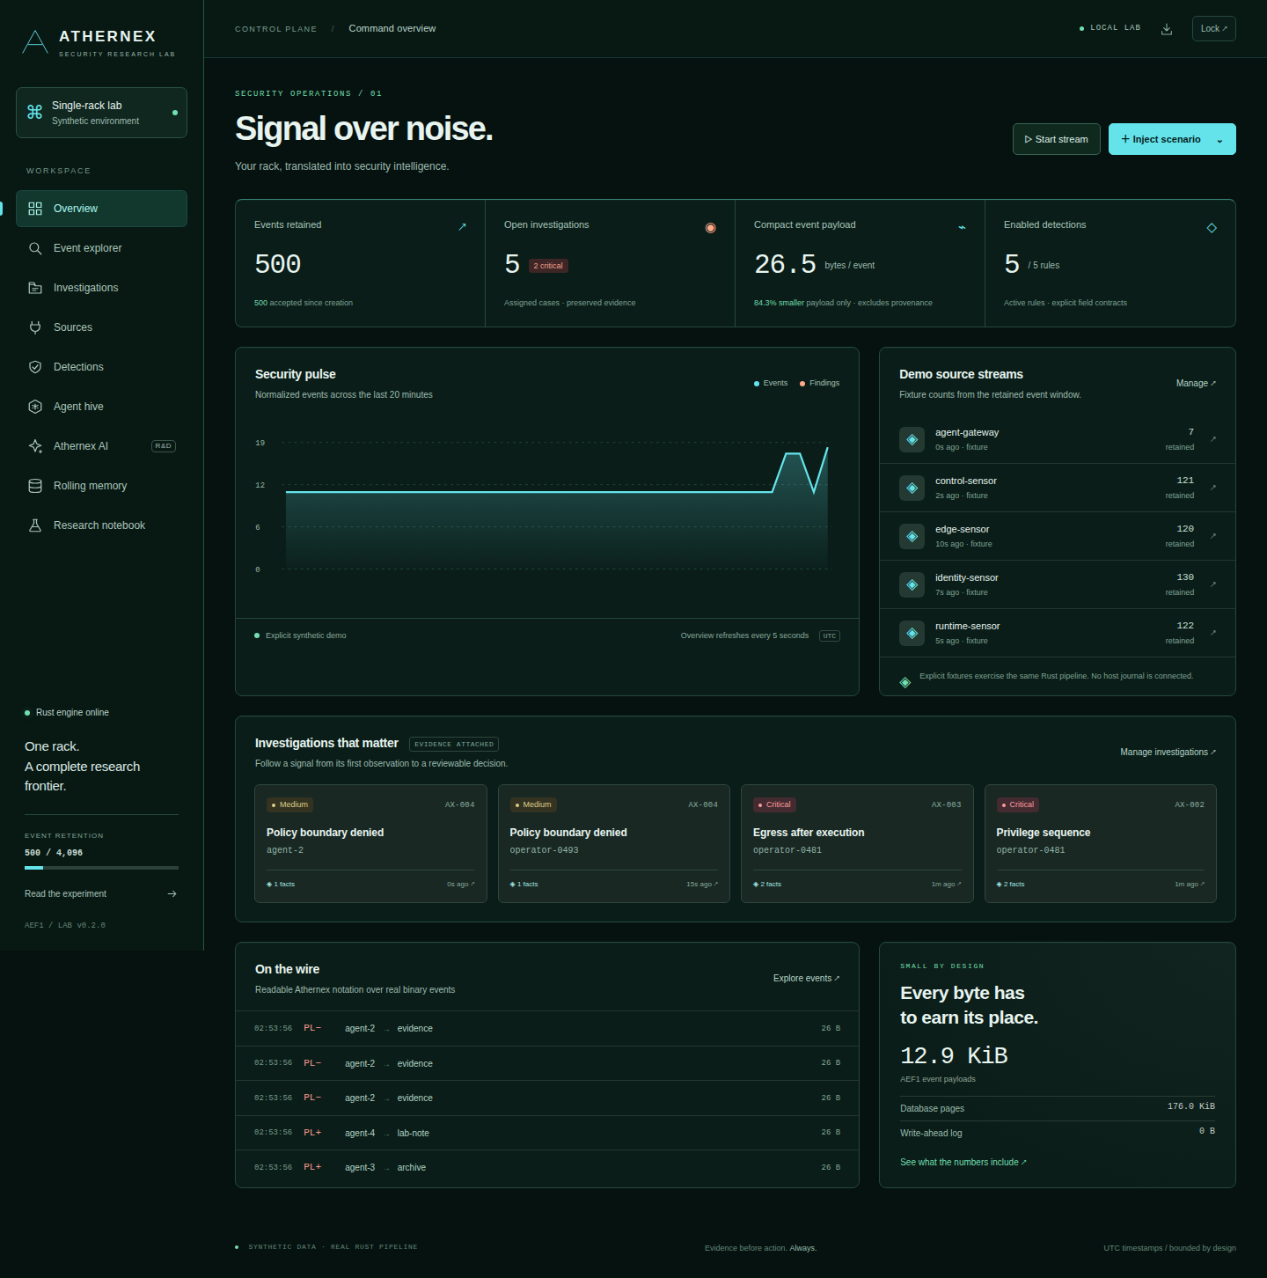The image size is (1267, 1278).
Task: Click the plug icon for Sources
Action: pyautogui.click(x=35, y=327)
